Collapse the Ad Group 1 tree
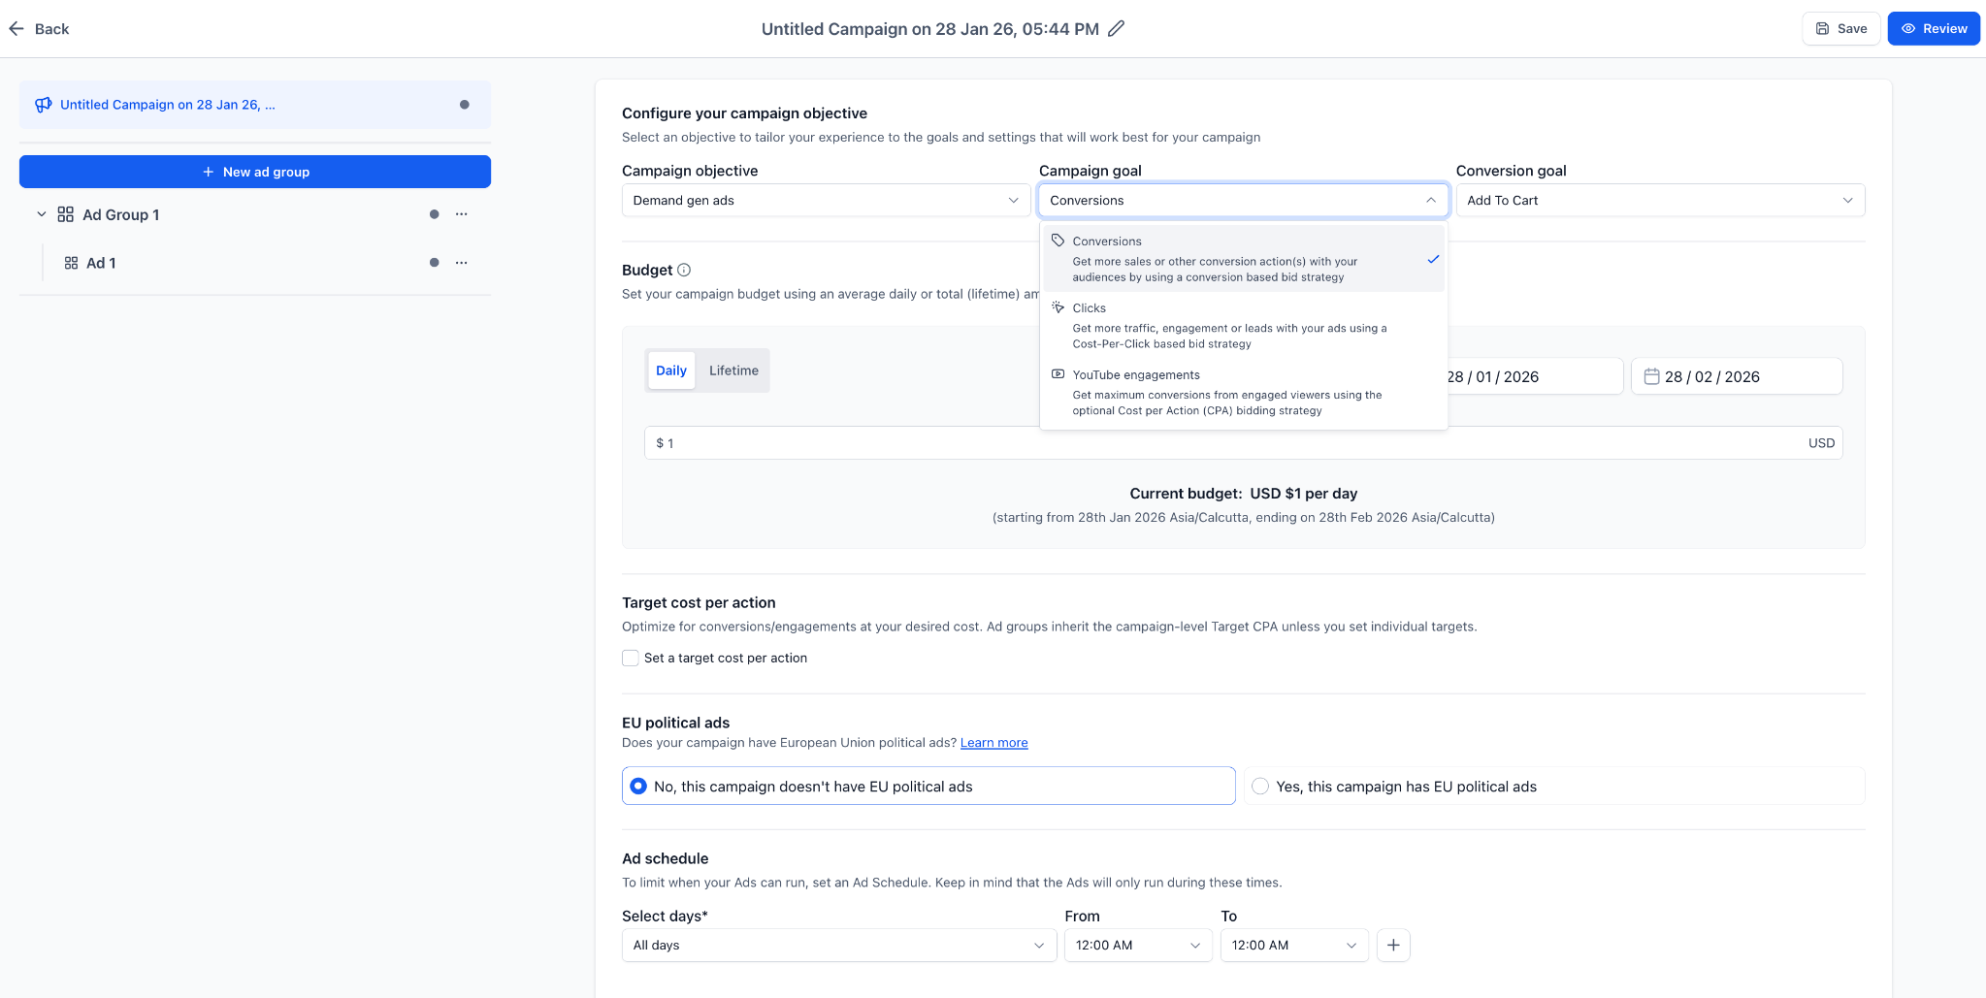The height and width of the screenshot is (998, 1986). (42, 214)
